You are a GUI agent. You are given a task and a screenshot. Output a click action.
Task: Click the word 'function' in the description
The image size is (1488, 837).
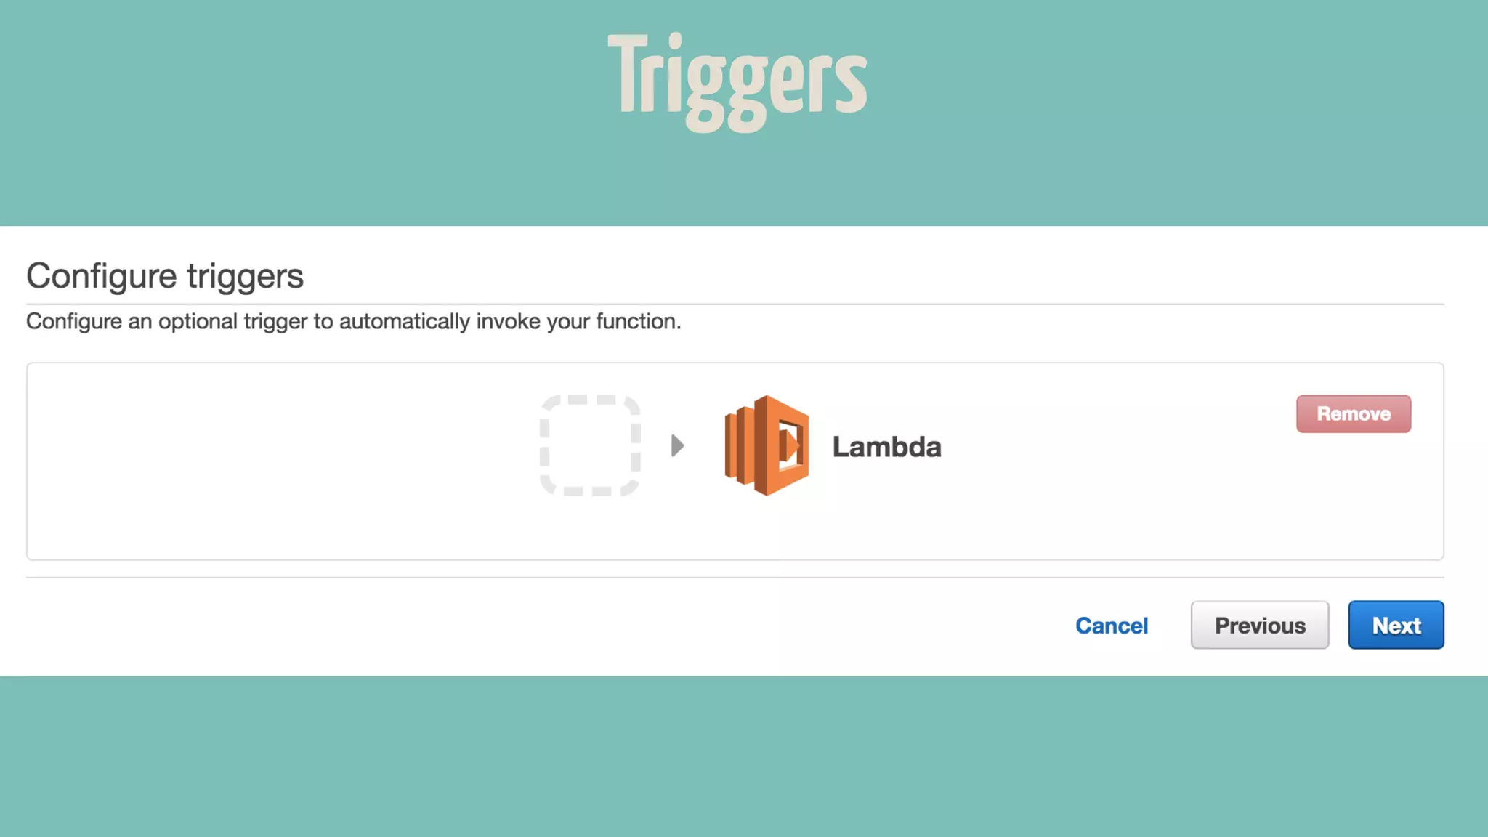tap(636, 321)
